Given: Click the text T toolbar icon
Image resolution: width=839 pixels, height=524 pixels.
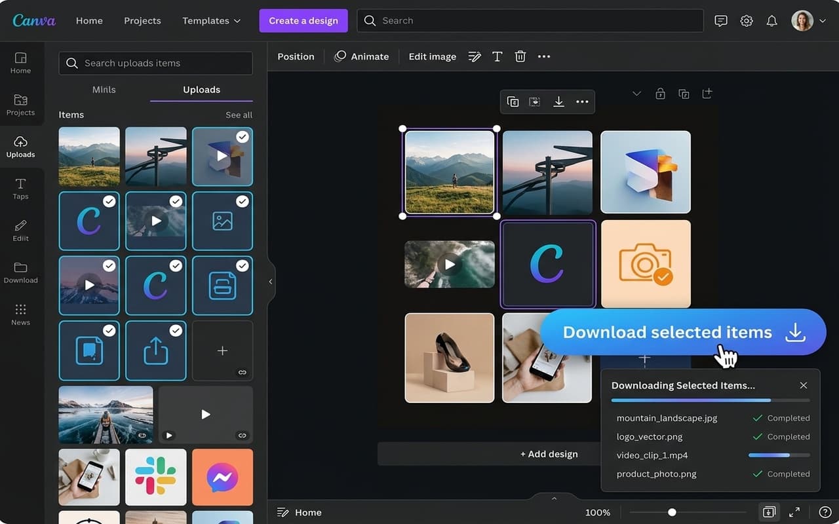Looking at the screenshot, I should tap(498, 57).
